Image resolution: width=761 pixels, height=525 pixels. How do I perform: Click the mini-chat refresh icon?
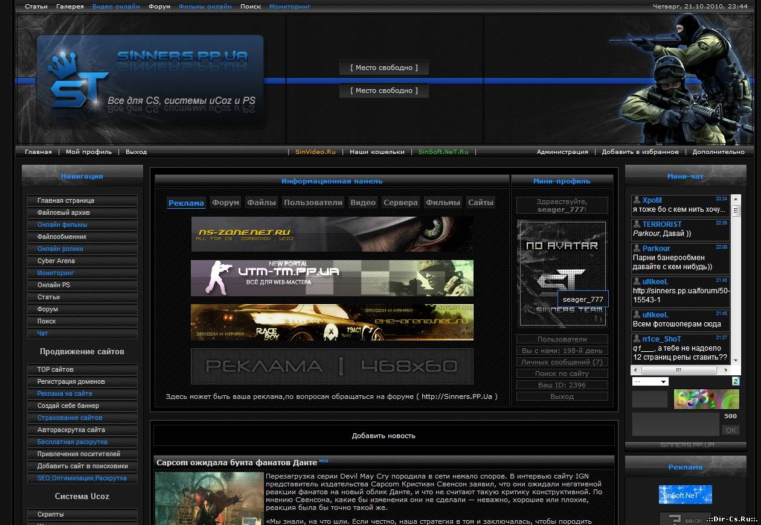click(735, 381)
